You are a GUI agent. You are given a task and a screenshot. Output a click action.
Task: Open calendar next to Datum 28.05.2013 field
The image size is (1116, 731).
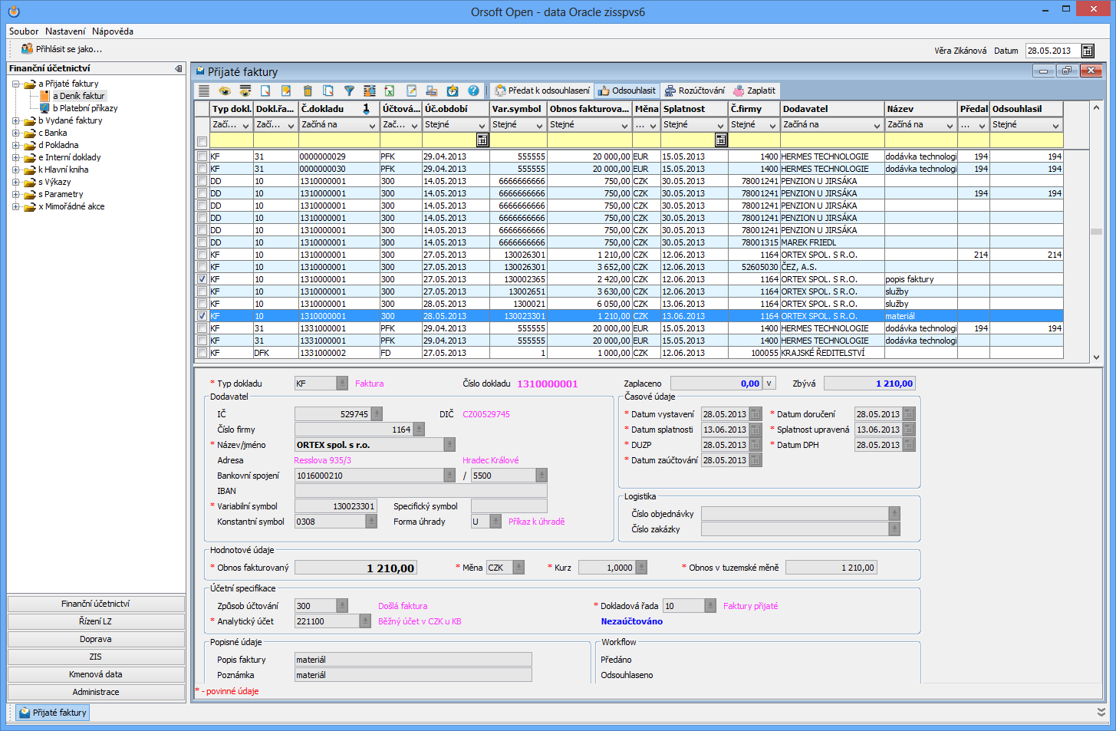pyautogui.click(x=1088, y=51)
